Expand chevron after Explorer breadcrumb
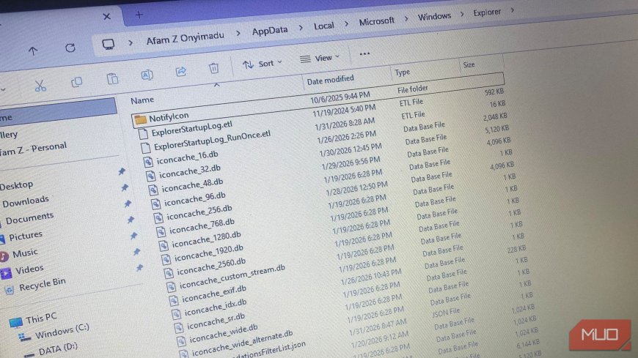638x358 pixels. (x=513, y=10)
